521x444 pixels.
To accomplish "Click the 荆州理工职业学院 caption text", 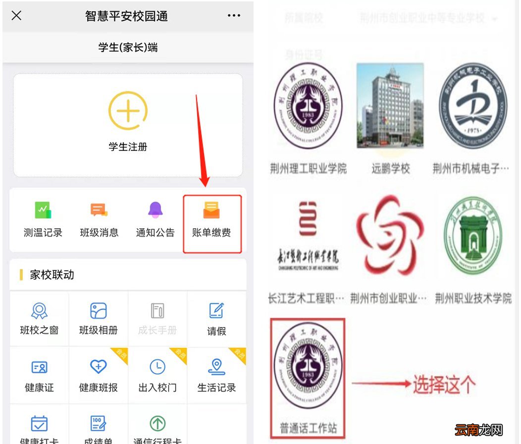I will [309, 169].
